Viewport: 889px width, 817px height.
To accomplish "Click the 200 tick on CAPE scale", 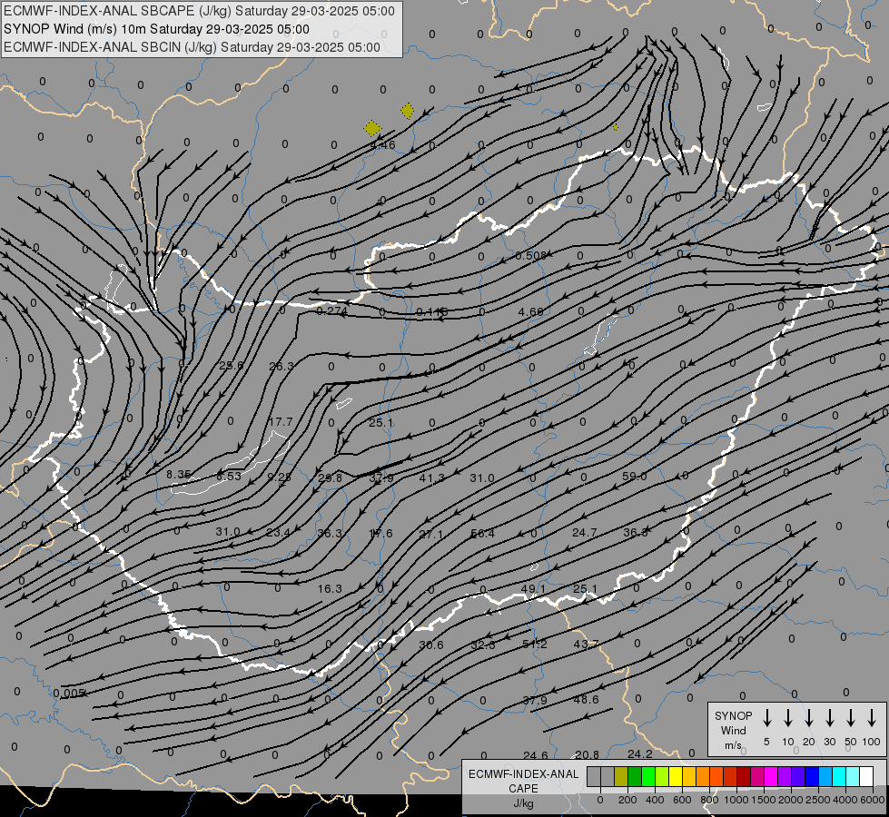I will (x=627, y=800).
